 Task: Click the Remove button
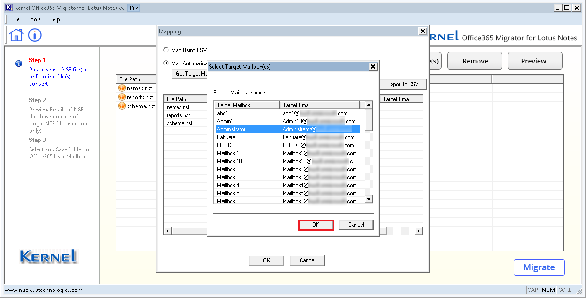(x=475, y=61)
